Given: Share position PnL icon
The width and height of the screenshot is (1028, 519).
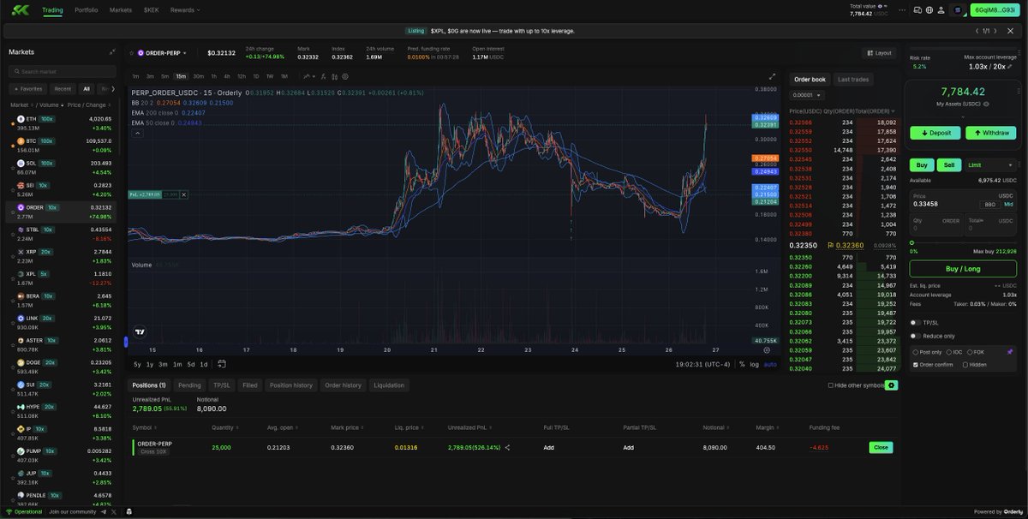Looking at the screenshot, I should click(507, 447).
